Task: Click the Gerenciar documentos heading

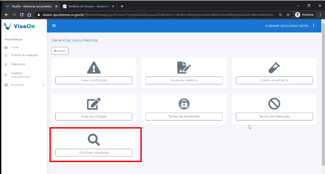Action: (75, 40)
